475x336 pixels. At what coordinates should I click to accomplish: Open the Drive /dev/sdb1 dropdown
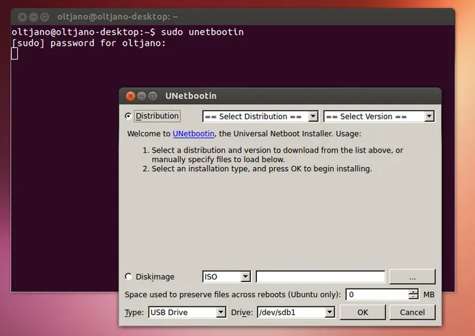296,312
